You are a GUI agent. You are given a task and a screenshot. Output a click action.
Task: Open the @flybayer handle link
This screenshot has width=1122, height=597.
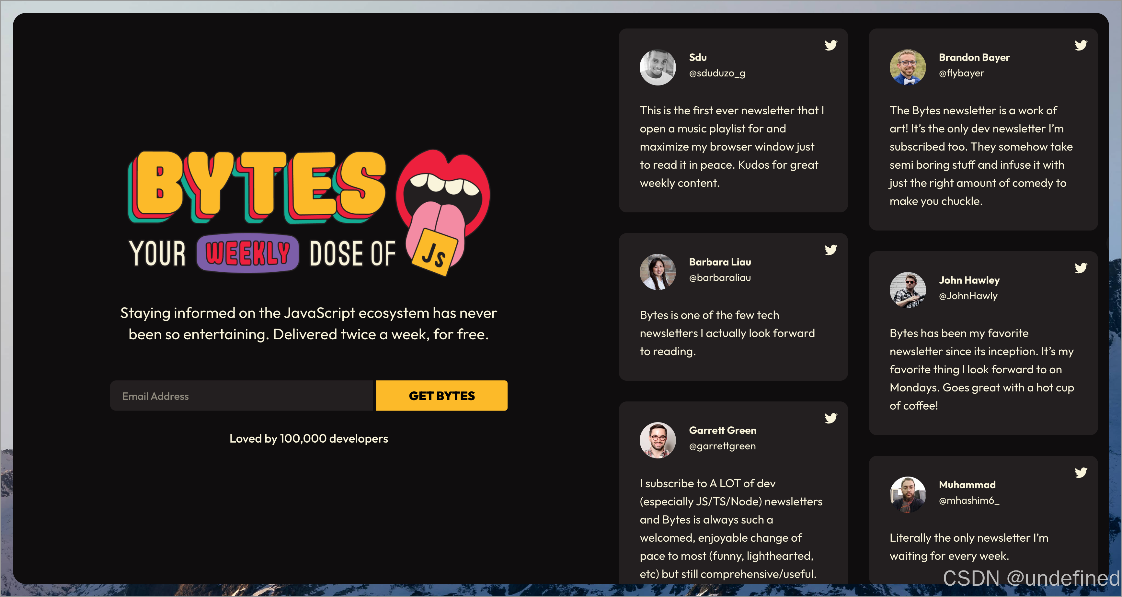coord(961,73)
